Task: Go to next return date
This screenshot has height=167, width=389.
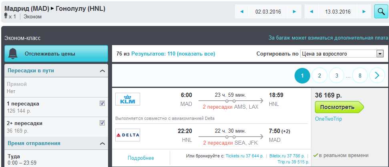Action: pos(364,12)
